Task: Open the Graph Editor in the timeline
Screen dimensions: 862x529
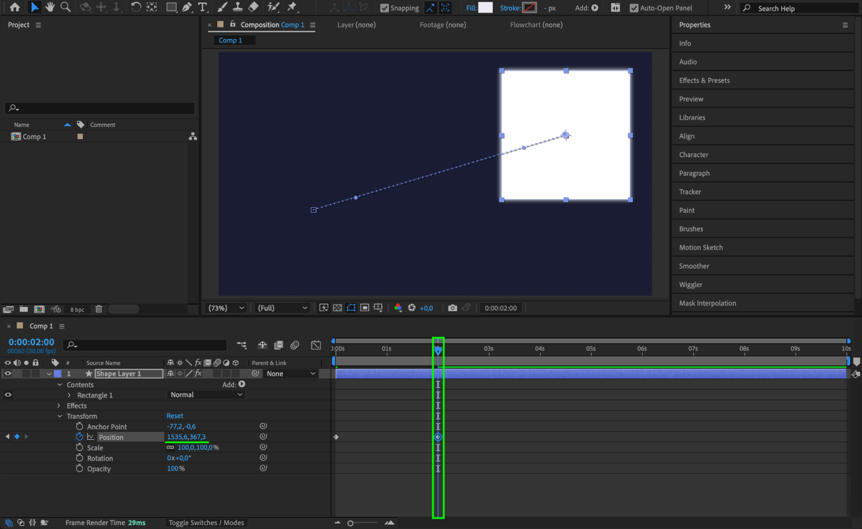Action: 316,345
